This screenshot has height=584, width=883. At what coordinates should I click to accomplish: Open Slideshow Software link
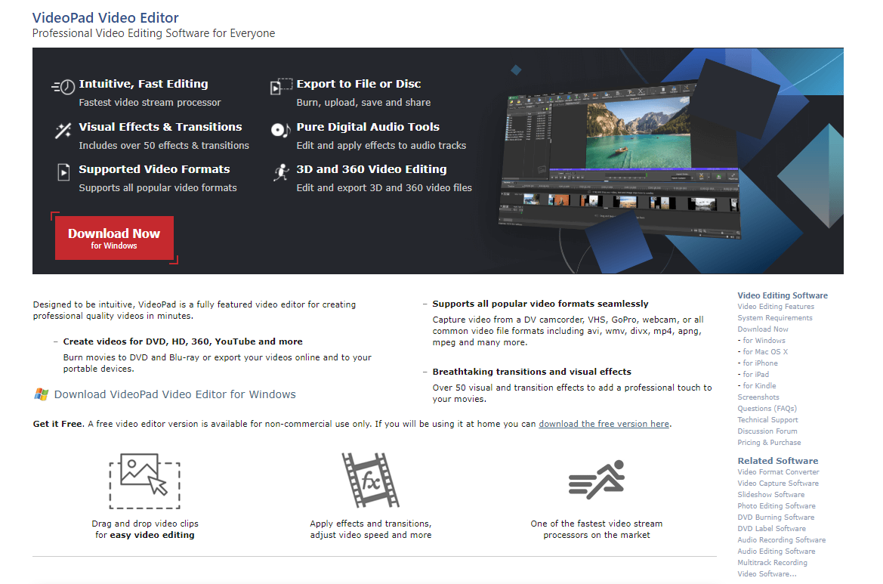771,494
